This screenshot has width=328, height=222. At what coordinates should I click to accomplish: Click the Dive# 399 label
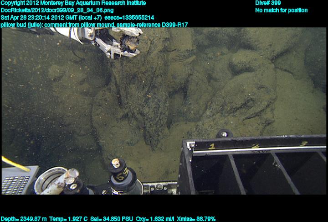[x=268, y=3]
